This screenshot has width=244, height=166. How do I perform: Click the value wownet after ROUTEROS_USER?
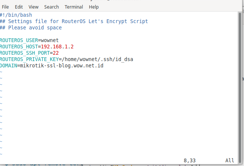[x=49, y=40]
